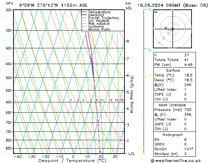Viewport: 211px width, 163px height.
Task: Click the red Temperature legend line
Action: (x=84, y=12)
